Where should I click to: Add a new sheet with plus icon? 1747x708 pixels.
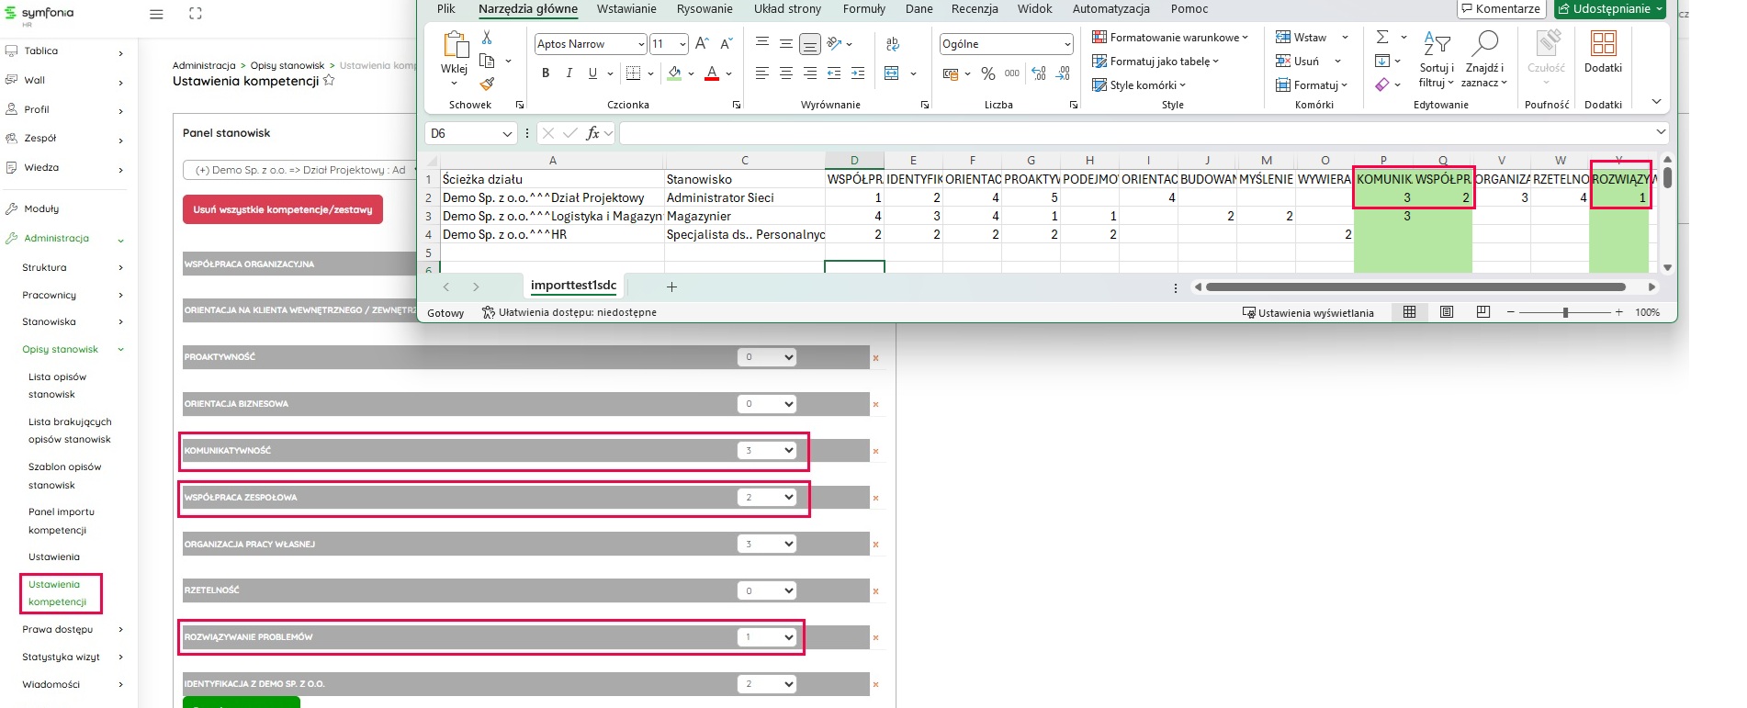click(671, 287)
